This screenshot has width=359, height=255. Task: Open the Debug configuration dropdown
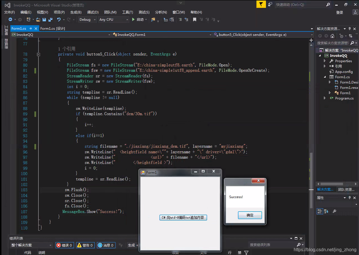pos(87,20)
